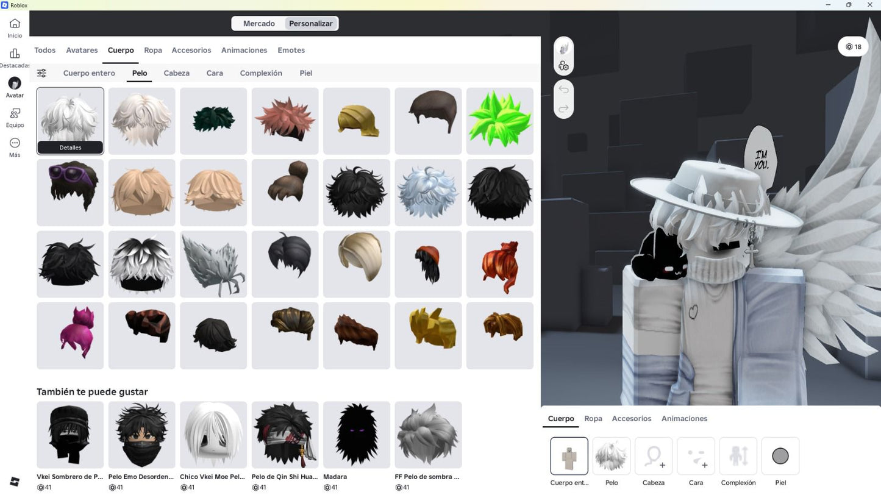Open the Animaciones tab in the top catalog bar
Image resolution: width=881 pixels, height=495 pixels.
pos(244,50)
